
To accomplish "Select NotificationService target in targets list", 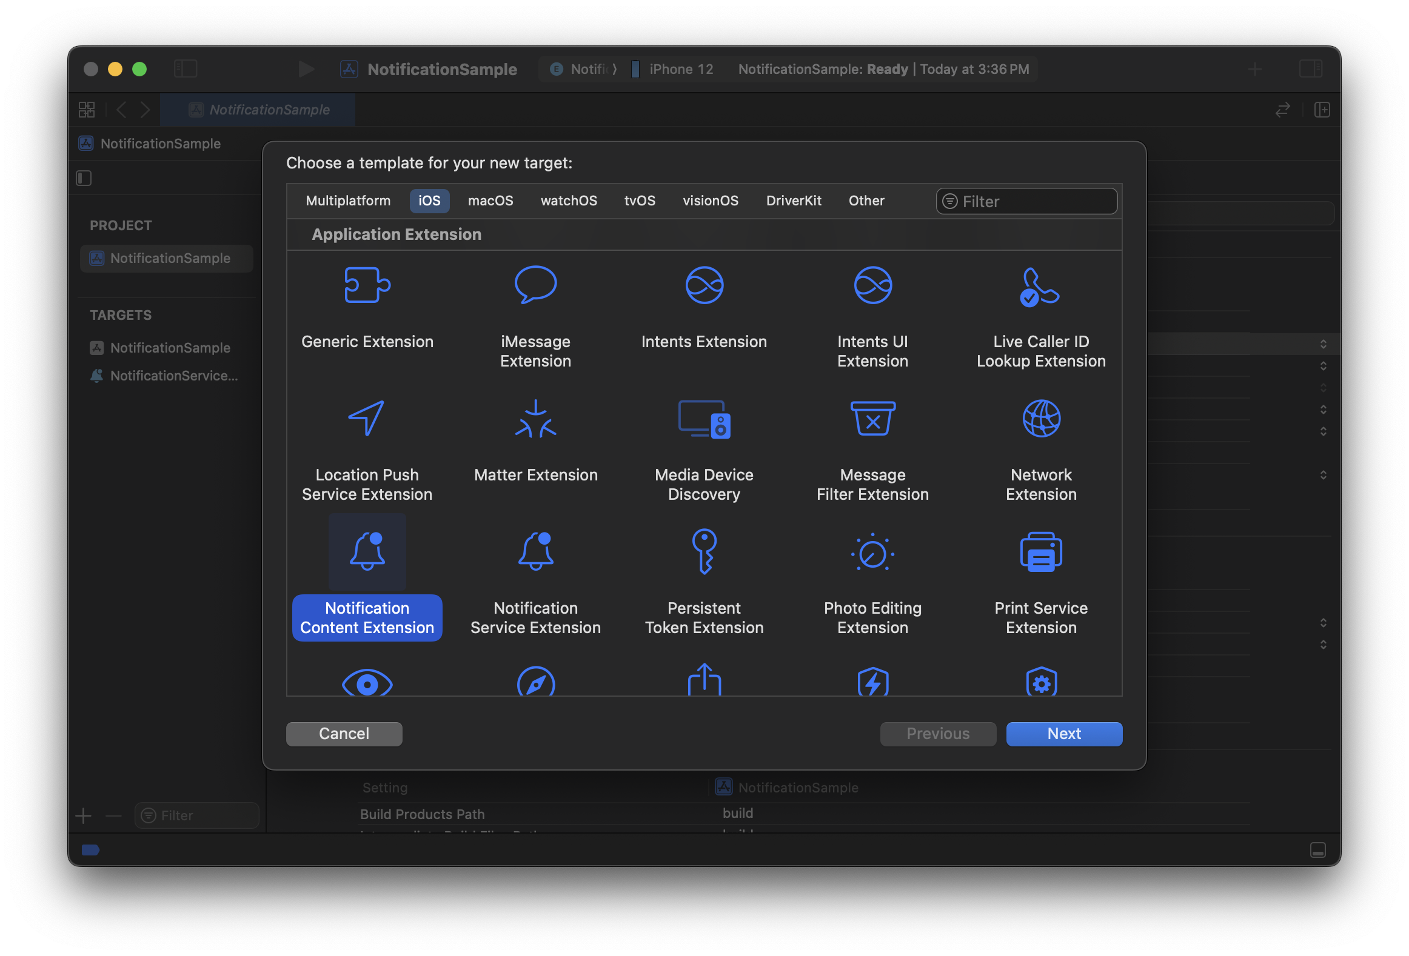I will tap(173, 376).
